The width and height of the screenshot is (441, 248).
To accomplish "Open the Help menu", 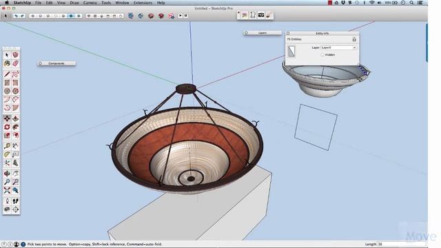I will (x=161, y=3).
